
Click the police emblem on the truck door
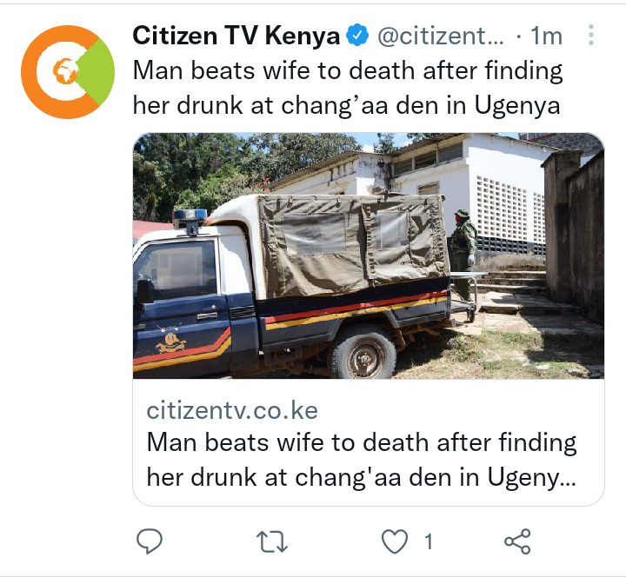coord(170,340)
